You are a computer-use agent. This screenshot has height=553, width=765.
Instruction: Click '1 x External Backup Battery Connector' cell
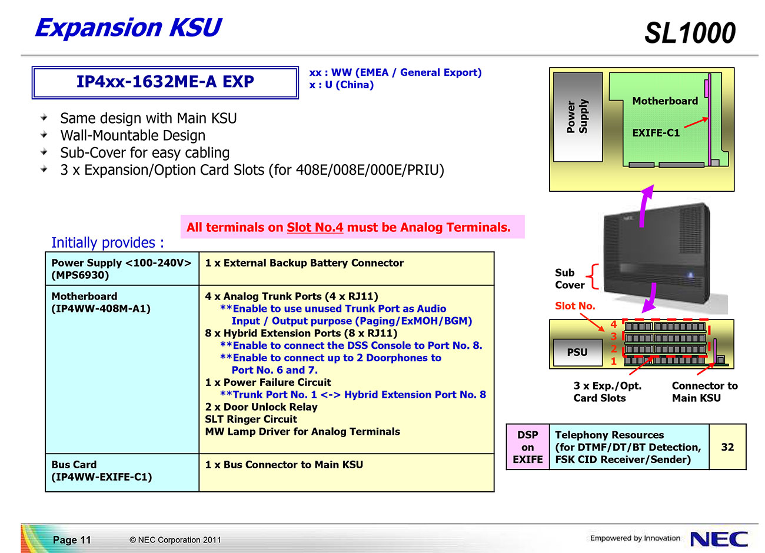(x=347, y=269)
